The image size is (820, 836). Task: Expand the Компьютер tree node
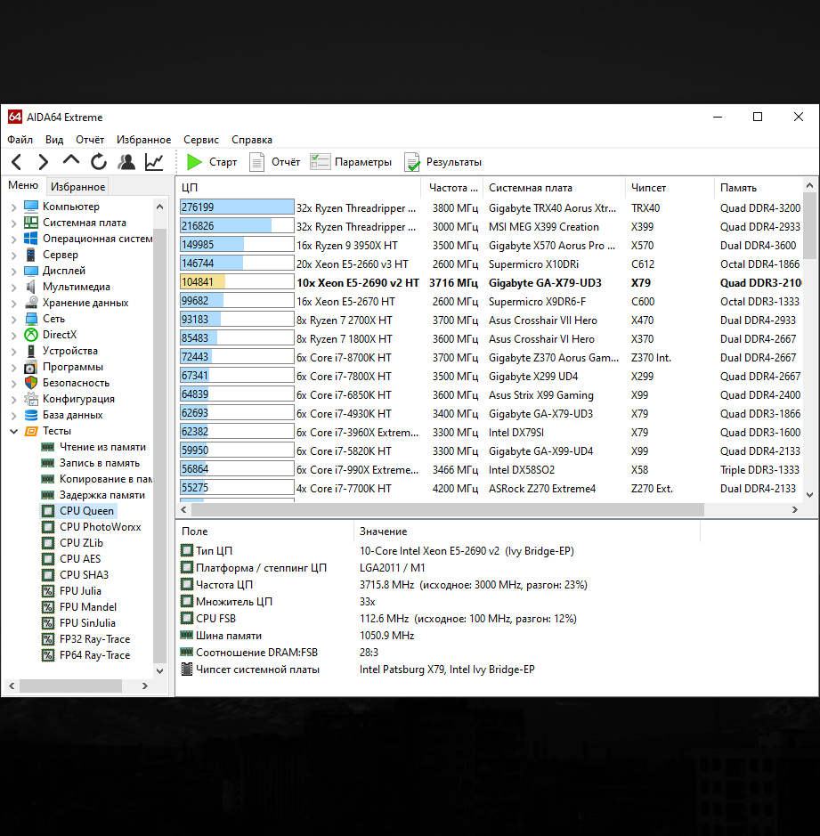pos(14,207)
